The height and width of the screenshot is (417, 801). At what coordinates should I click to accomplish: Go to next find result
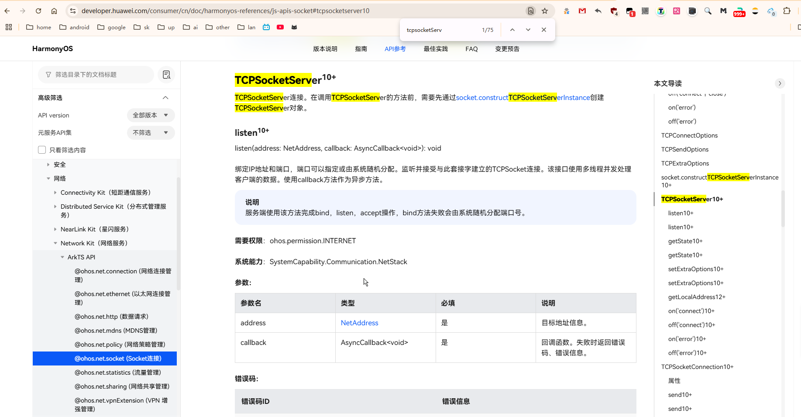[528, 30]
